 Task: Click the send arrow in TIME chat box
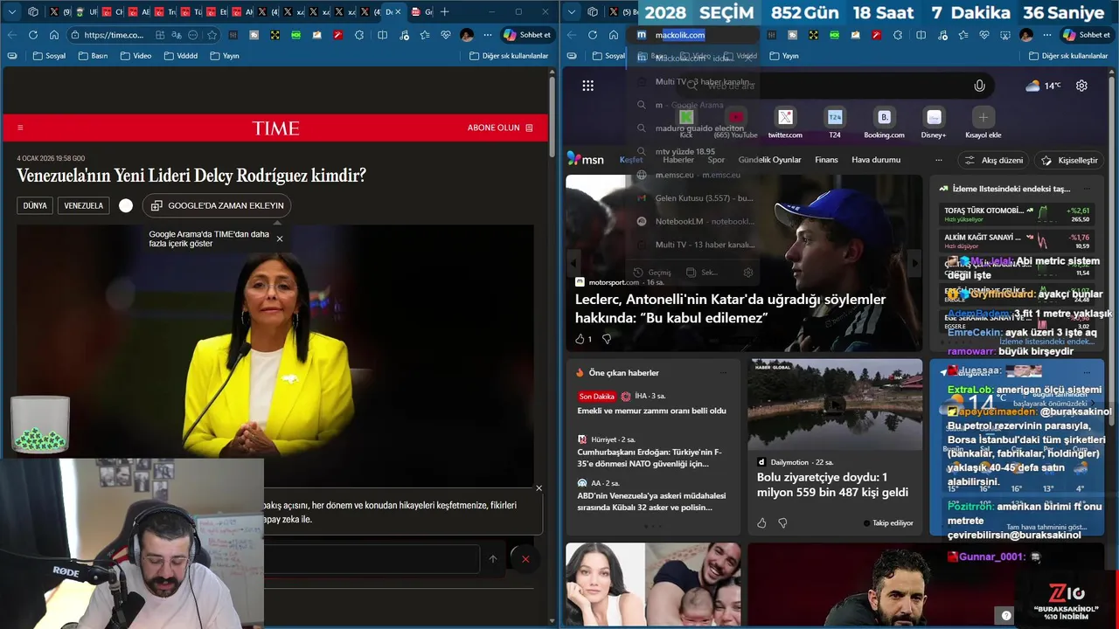[493, 559]
